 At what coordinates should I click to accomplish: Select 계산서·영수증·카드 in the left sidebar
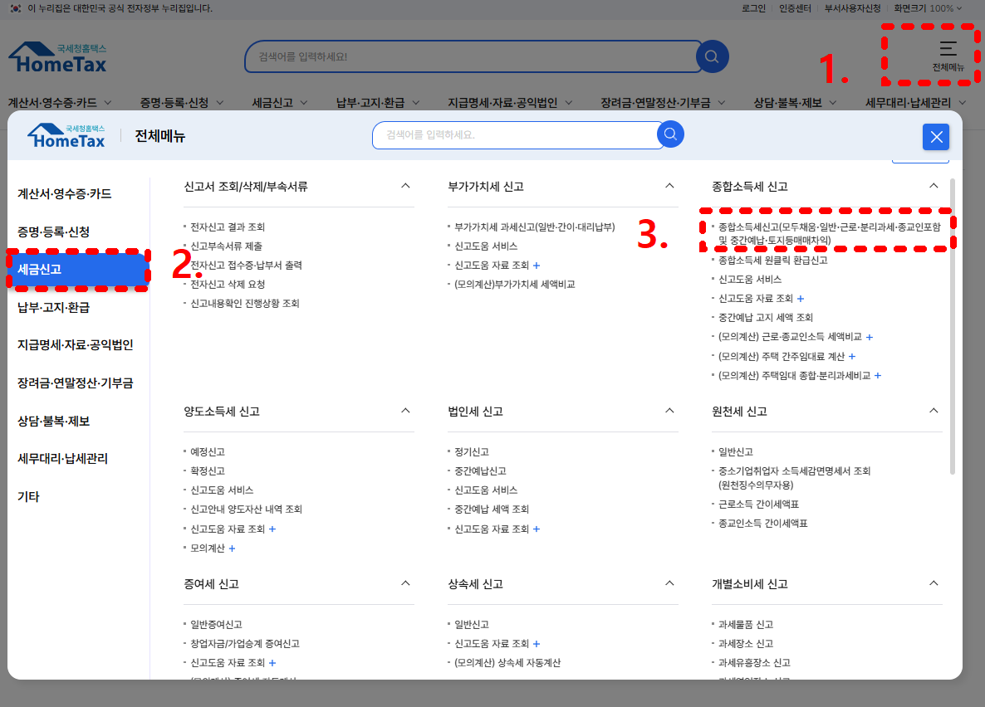65,194
